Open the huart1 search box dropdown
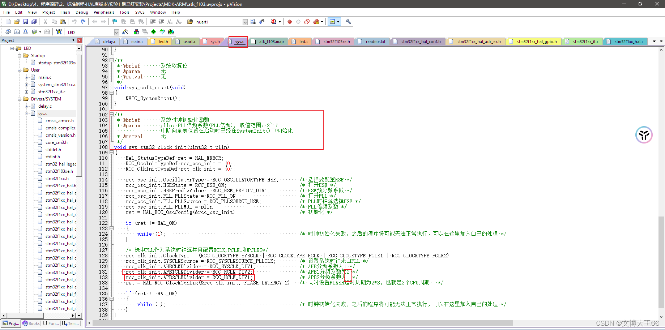The width and height of the screenshot is (665, 330). (245, 22)
